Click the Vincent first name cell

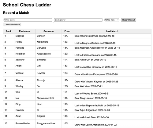pyautogui.click(x=25, y=73)
